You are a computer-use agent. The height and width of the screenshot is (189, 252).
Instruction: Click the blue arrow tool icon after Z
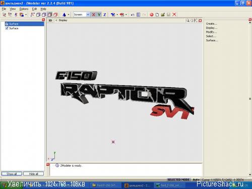point(113,15)
